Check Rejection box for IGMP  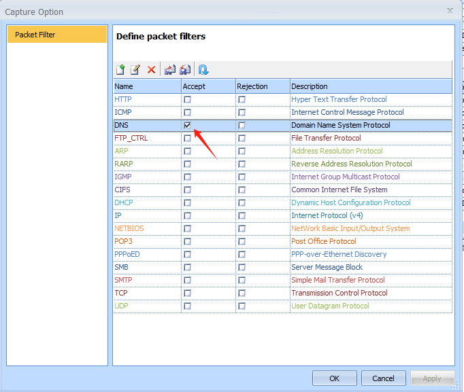[x=242, y=177]
